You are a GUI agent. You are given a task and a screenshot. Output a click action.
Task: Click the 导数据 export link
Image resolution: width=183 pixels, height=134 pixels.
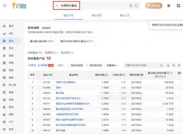[x=43, y=66]
